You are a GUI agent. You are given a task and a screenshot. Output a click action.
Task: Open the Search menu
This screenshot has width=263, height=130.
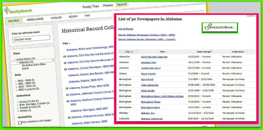click(122, 5)
